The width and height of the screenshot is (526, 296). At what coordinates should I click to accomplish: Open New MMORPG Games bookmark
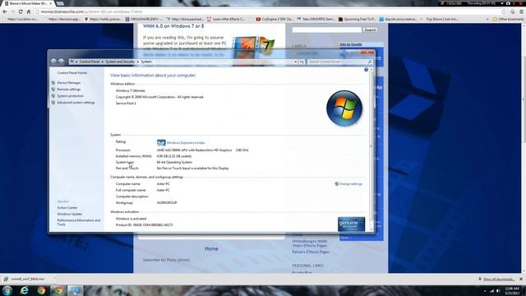[x=316, y=19]
